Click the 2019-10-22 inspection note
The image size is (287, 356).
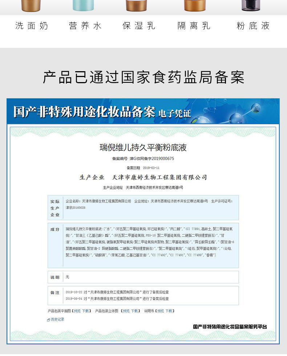coord(117,292)
